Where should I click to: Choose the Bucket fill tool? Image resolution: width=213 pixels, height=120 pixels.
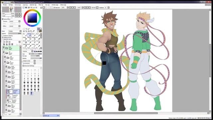point(25,42)
